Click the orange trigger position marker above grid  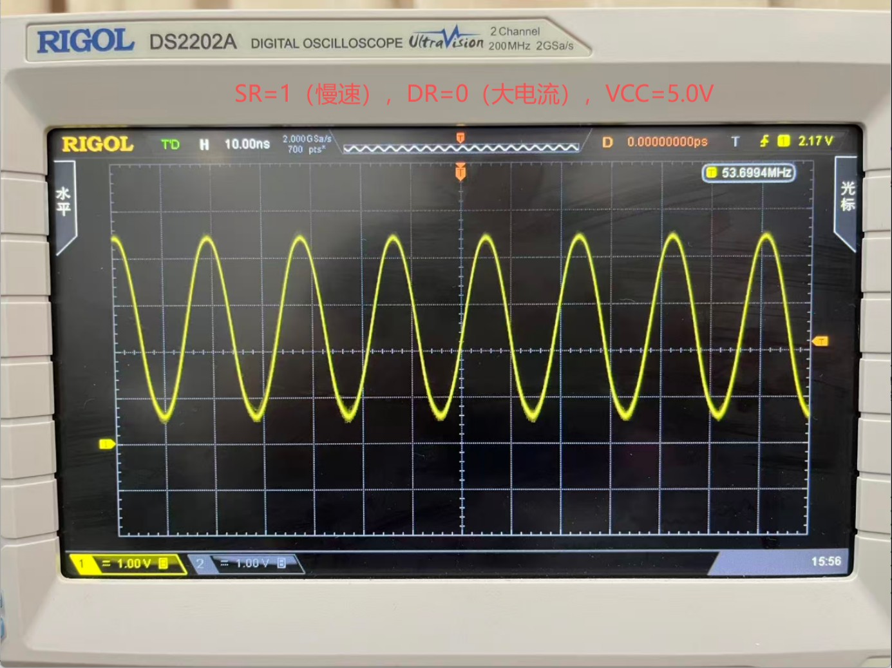(x=460, y=172)
